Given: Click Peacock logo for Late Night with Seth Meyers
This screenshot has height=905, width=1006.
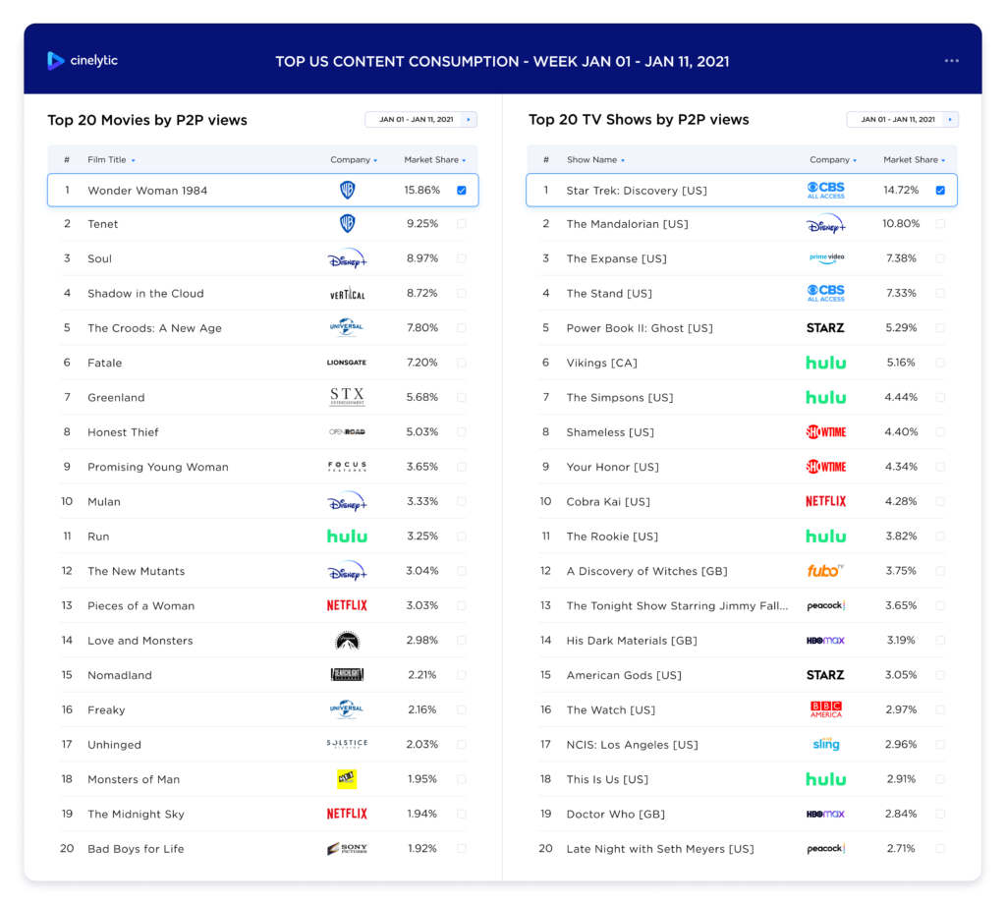Looking at the screenshot, I should tap(825, 849).
